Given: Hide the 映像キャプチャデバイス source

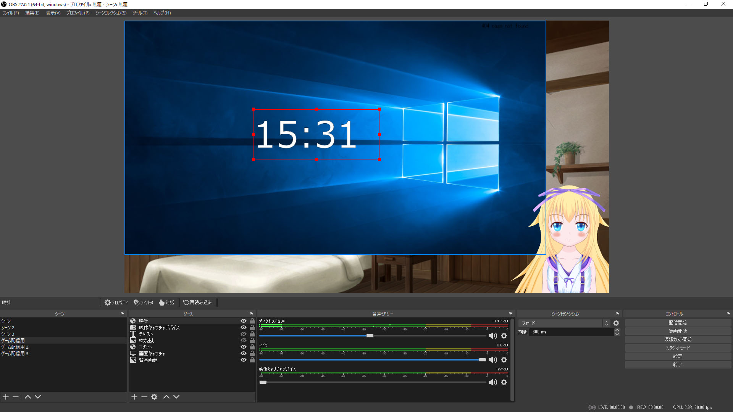Looking at the screenshot, I should click(244, 328).
